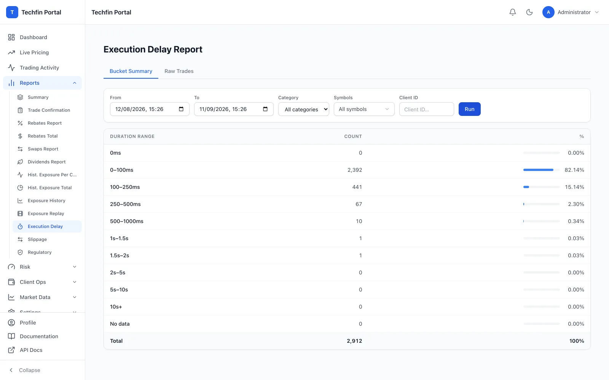Viewport: 609px width, 380px height.
Task: Click the Exposure Replay film icon
Action: click(x=20, y=214)
